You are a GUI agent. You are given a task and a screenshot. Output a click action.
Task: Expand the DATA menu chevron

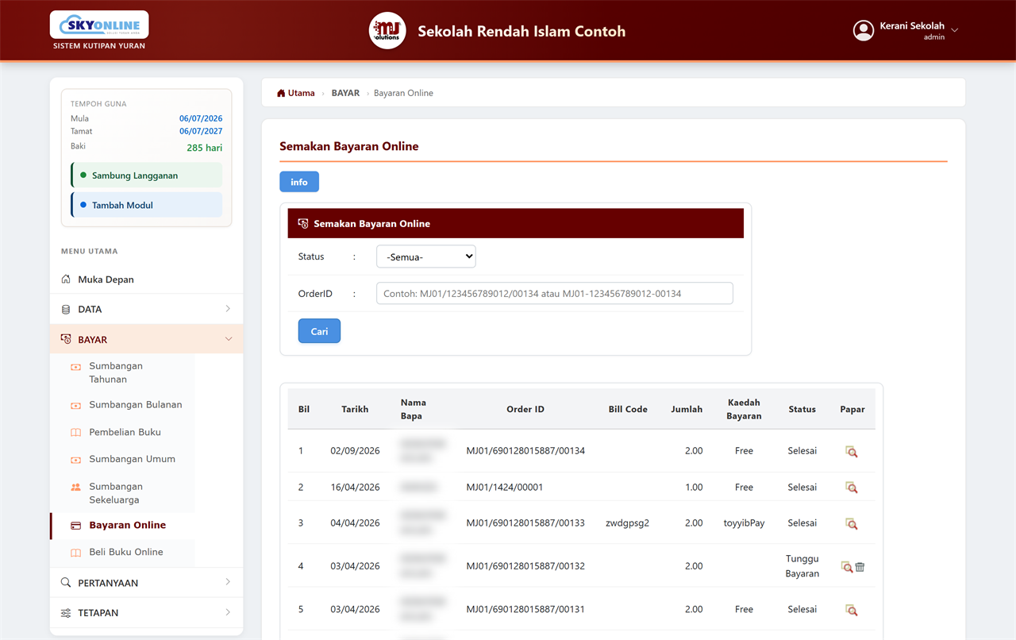click(x=228, y=309)
